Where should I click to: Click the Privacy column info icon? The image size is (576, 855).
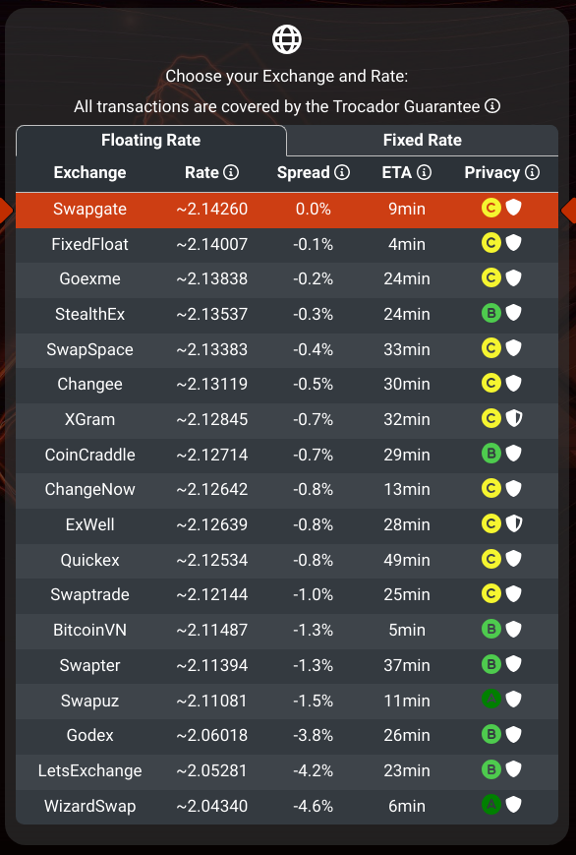[x=532, y=172]
